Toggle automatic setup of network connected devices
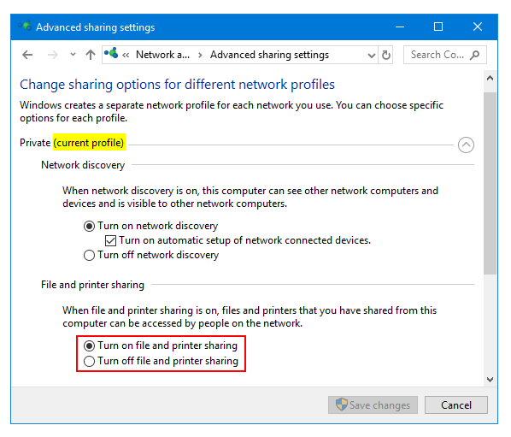 (110, 240)
